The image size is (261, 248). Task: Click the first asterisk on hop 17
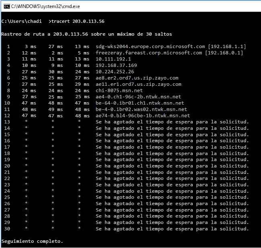[x=26, y=147]
